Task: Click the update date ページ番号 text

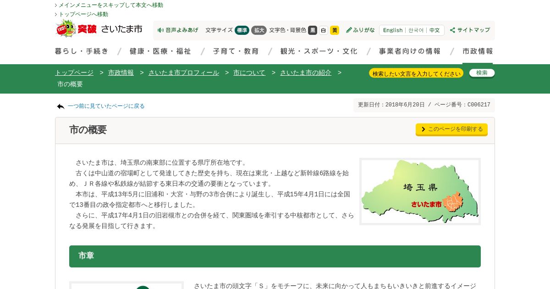Action: (424, 105)
